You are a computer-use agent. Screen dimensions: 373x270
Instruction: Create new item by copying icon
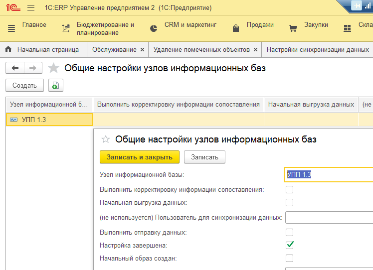[x=56, y=85]
